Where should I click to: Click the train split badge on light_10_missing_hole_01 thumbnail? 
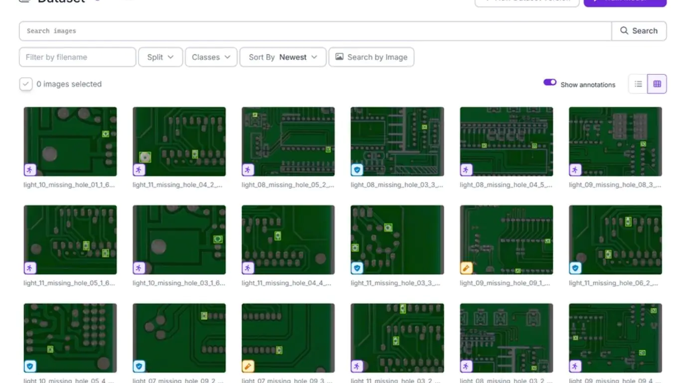click(x=29, y=170)
